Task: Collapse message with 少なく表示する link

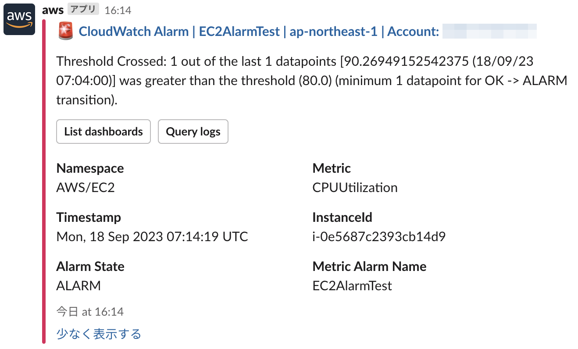Action: click(x=99, y=334)
